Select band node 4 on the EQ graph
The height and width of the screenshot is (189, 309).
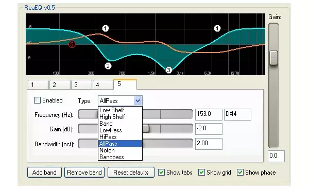pyautogui.click(x=217, y=28)
